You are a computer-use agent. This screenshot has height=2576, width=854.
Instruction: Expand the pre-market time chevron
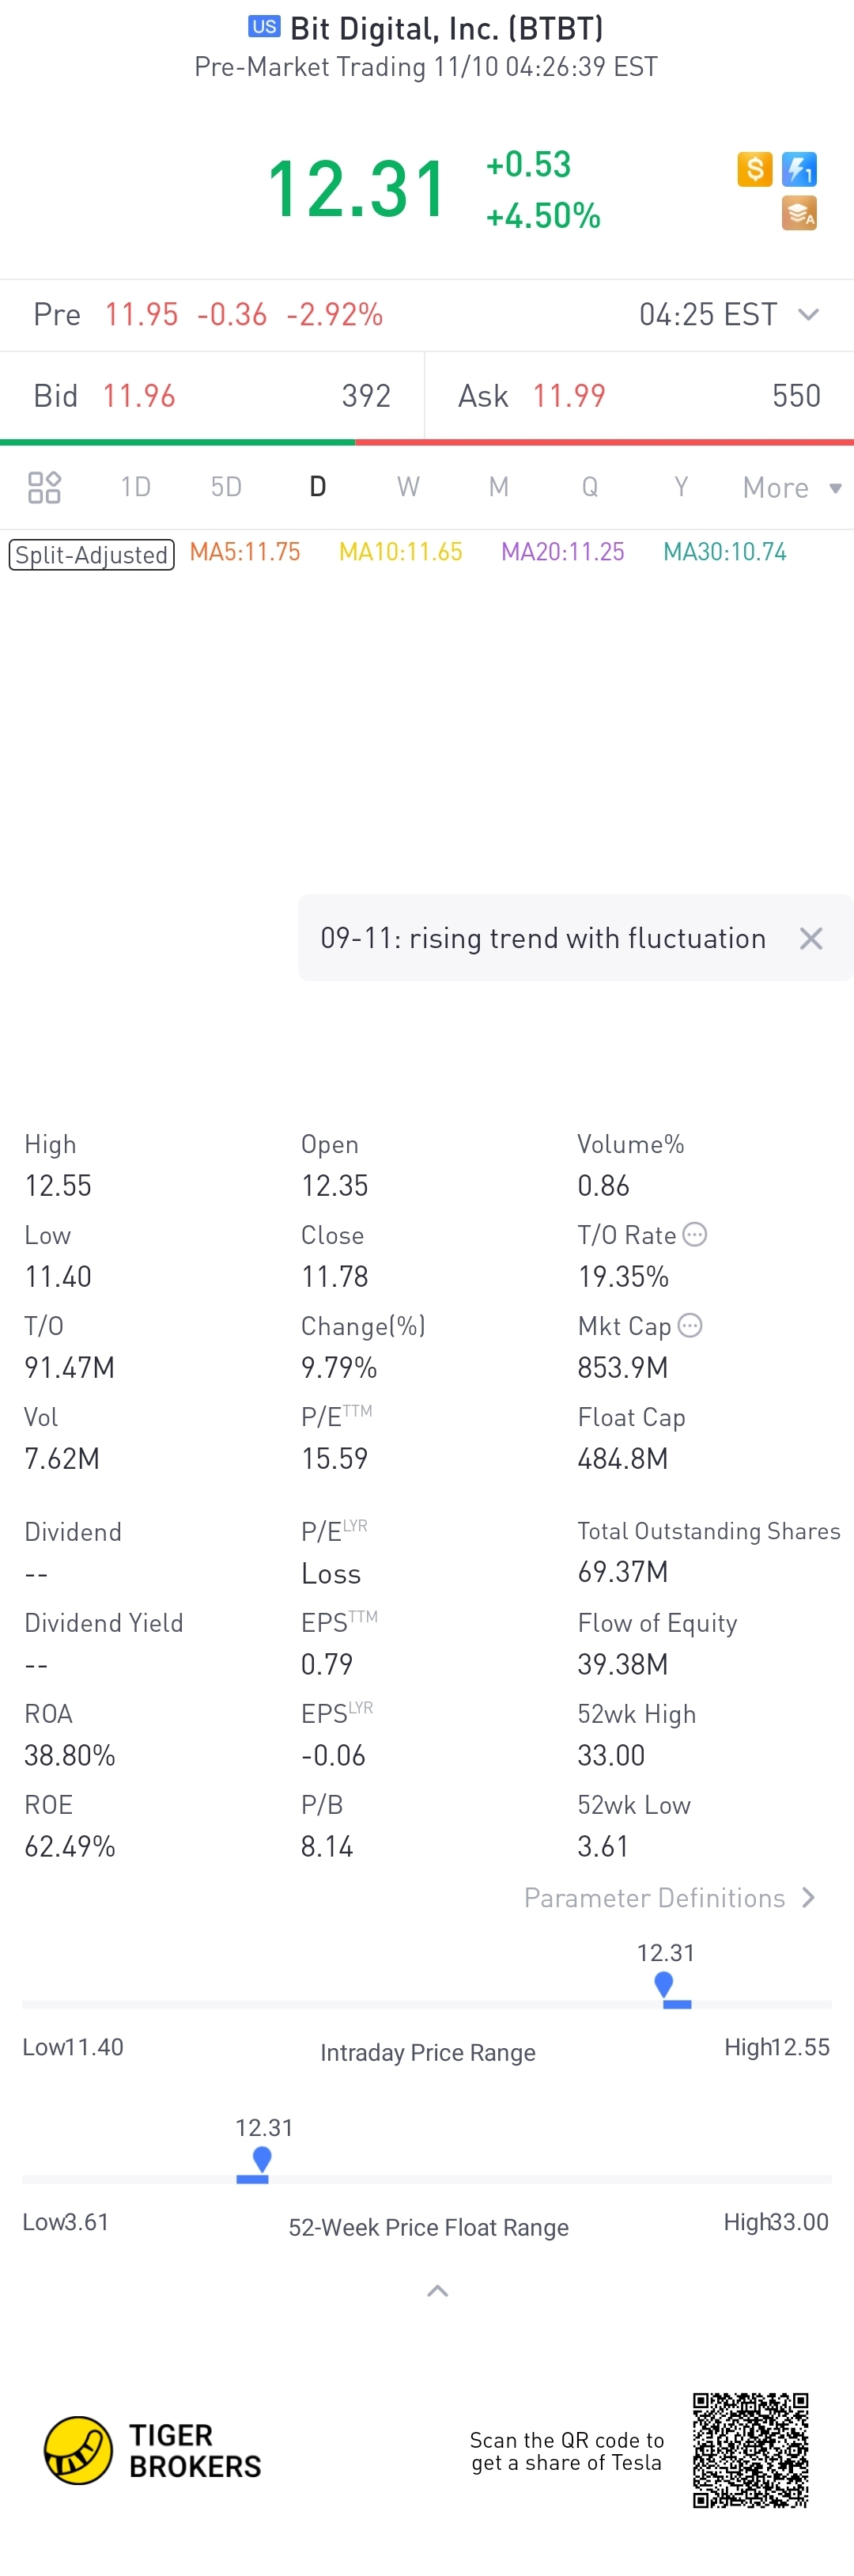(809, 315)
